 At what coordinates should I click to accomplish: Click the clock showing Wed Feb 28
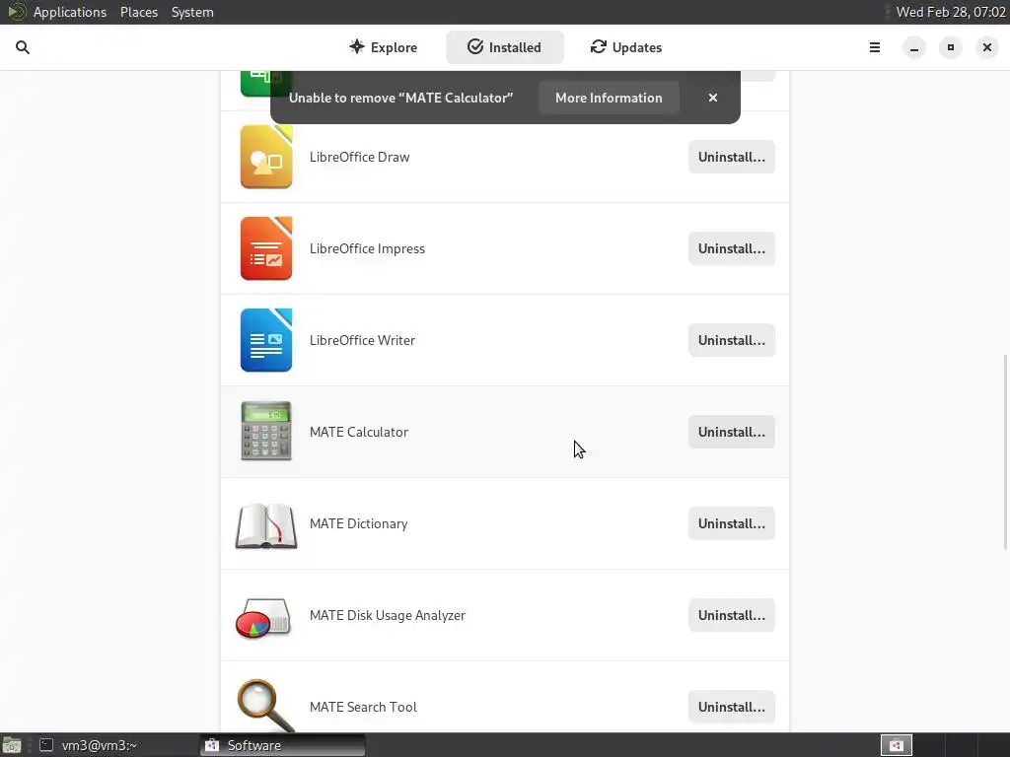[x=951, y=12]
